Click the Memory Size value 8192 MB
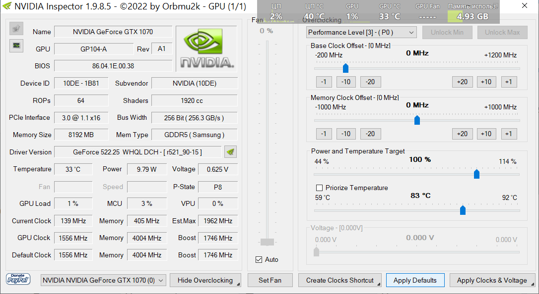Screen dimensions: 539x294 pyautogui.click(x=81, y=135)
